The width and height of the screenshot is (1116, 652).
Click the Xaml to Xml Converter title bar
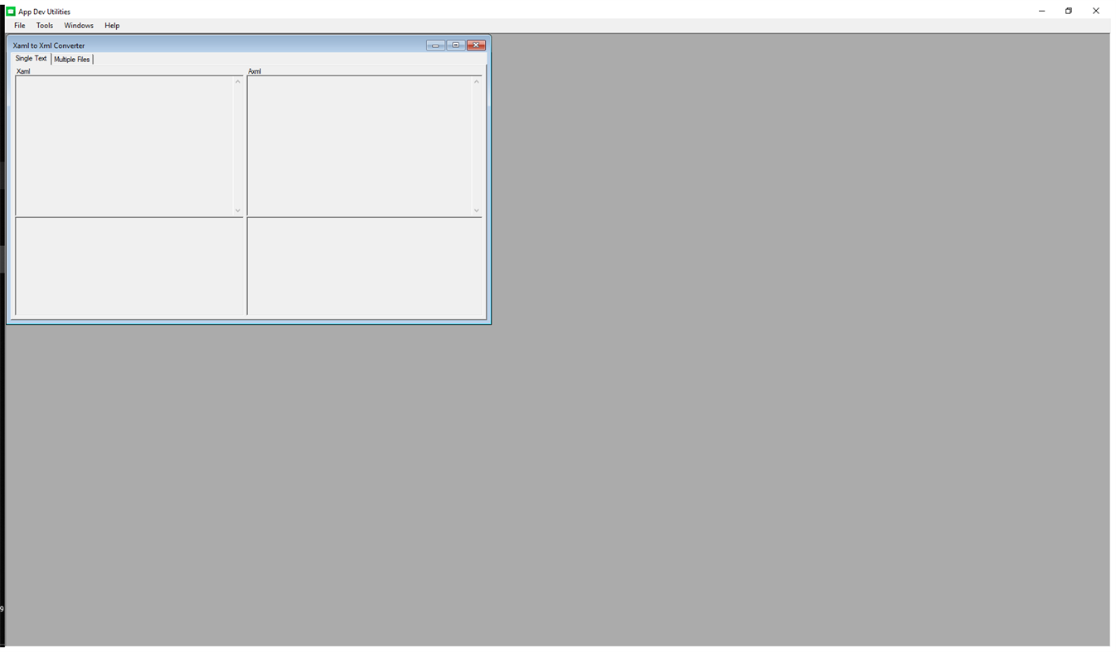pos(249,45)
